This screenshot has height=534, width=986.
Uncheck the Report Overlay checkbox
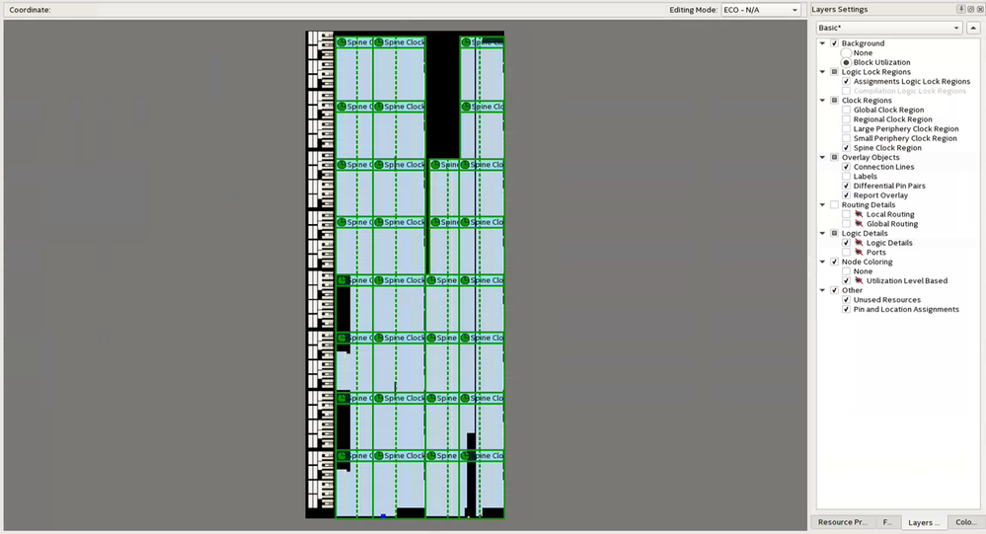click(x=847, y=195)
